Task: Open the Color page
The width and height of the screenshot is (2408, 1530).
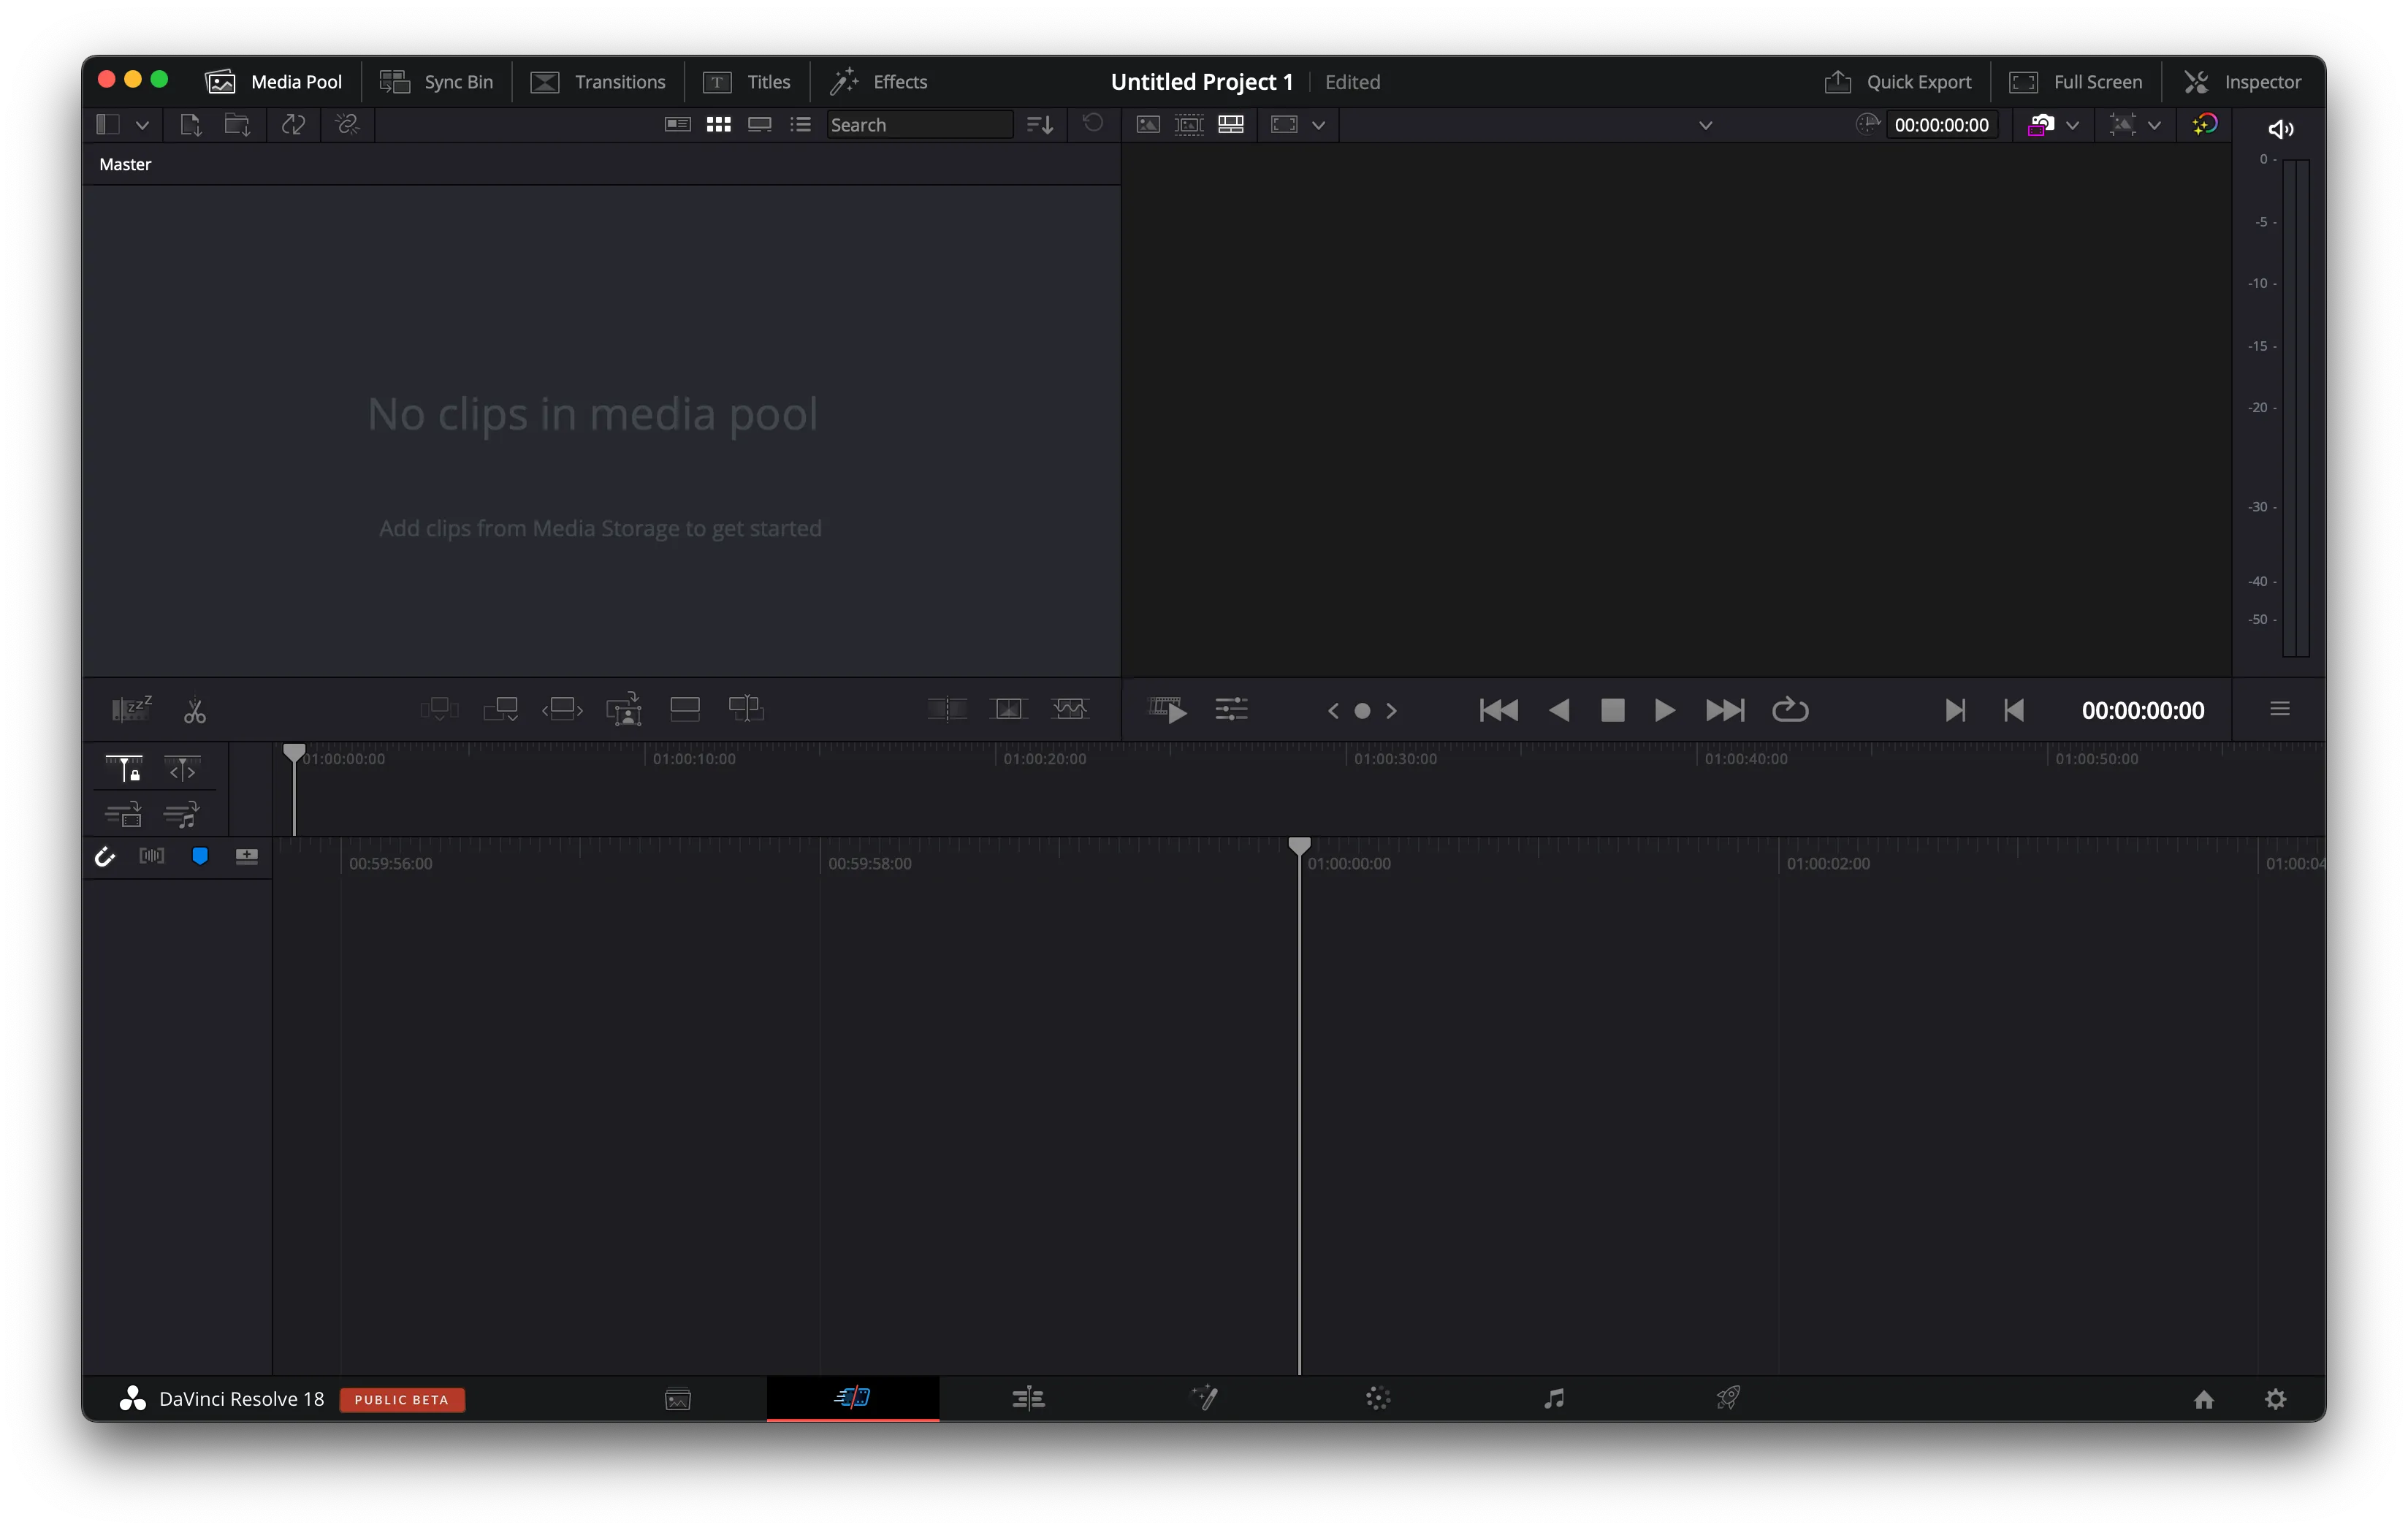Action: tap(1378, 1399)
